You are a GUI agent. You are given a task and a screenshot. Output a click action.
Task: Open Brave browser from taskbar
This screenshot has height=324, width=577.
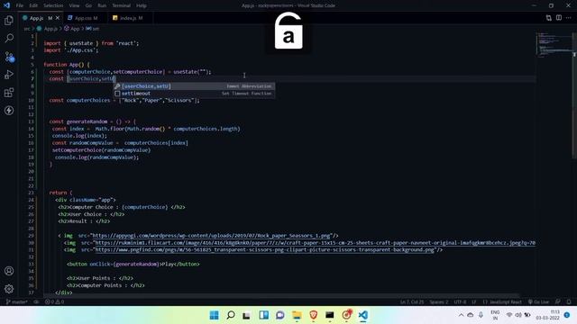click(313, 315)
